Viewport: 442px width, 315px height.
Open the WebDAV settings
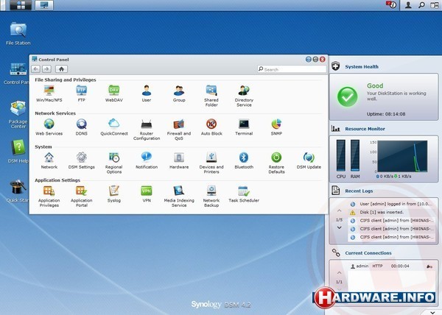tap(114, 93)
